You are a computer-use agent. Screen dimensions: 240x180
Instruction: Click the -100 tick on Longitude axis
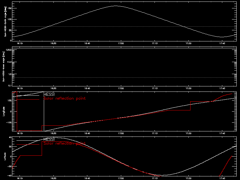click(9, 123)
